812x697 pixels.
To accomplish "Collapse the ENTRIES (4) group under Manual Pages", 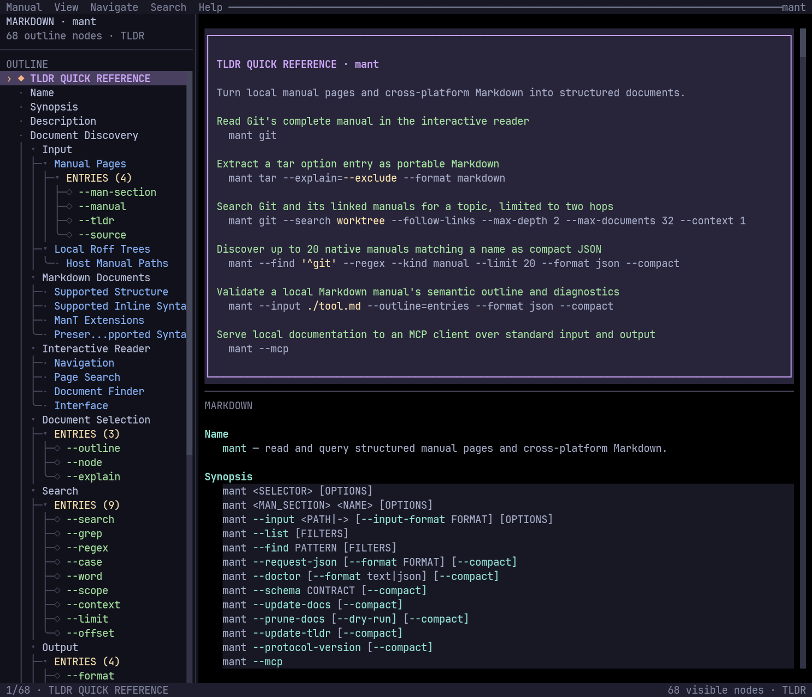I will tap(57, 178).
